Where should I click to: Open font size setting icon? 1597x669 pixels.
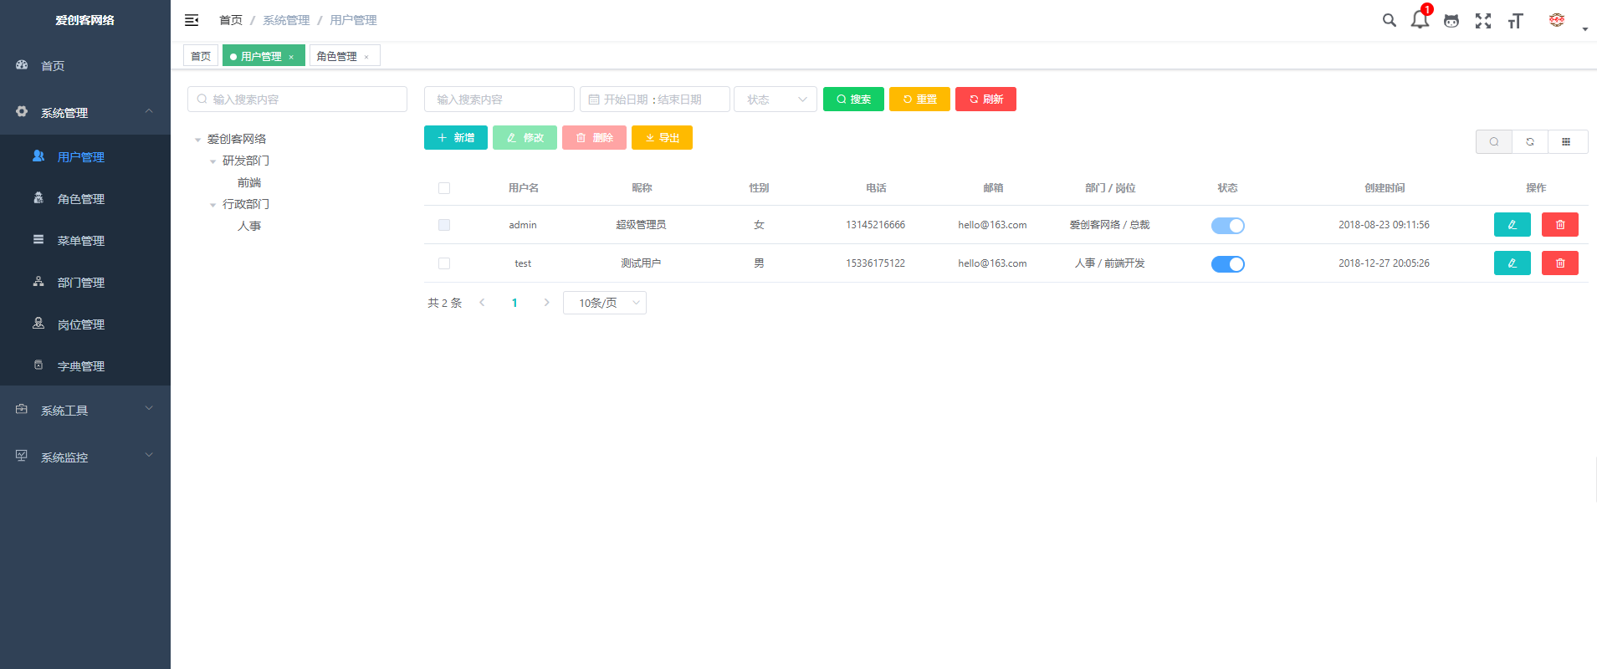point(1515,21)
